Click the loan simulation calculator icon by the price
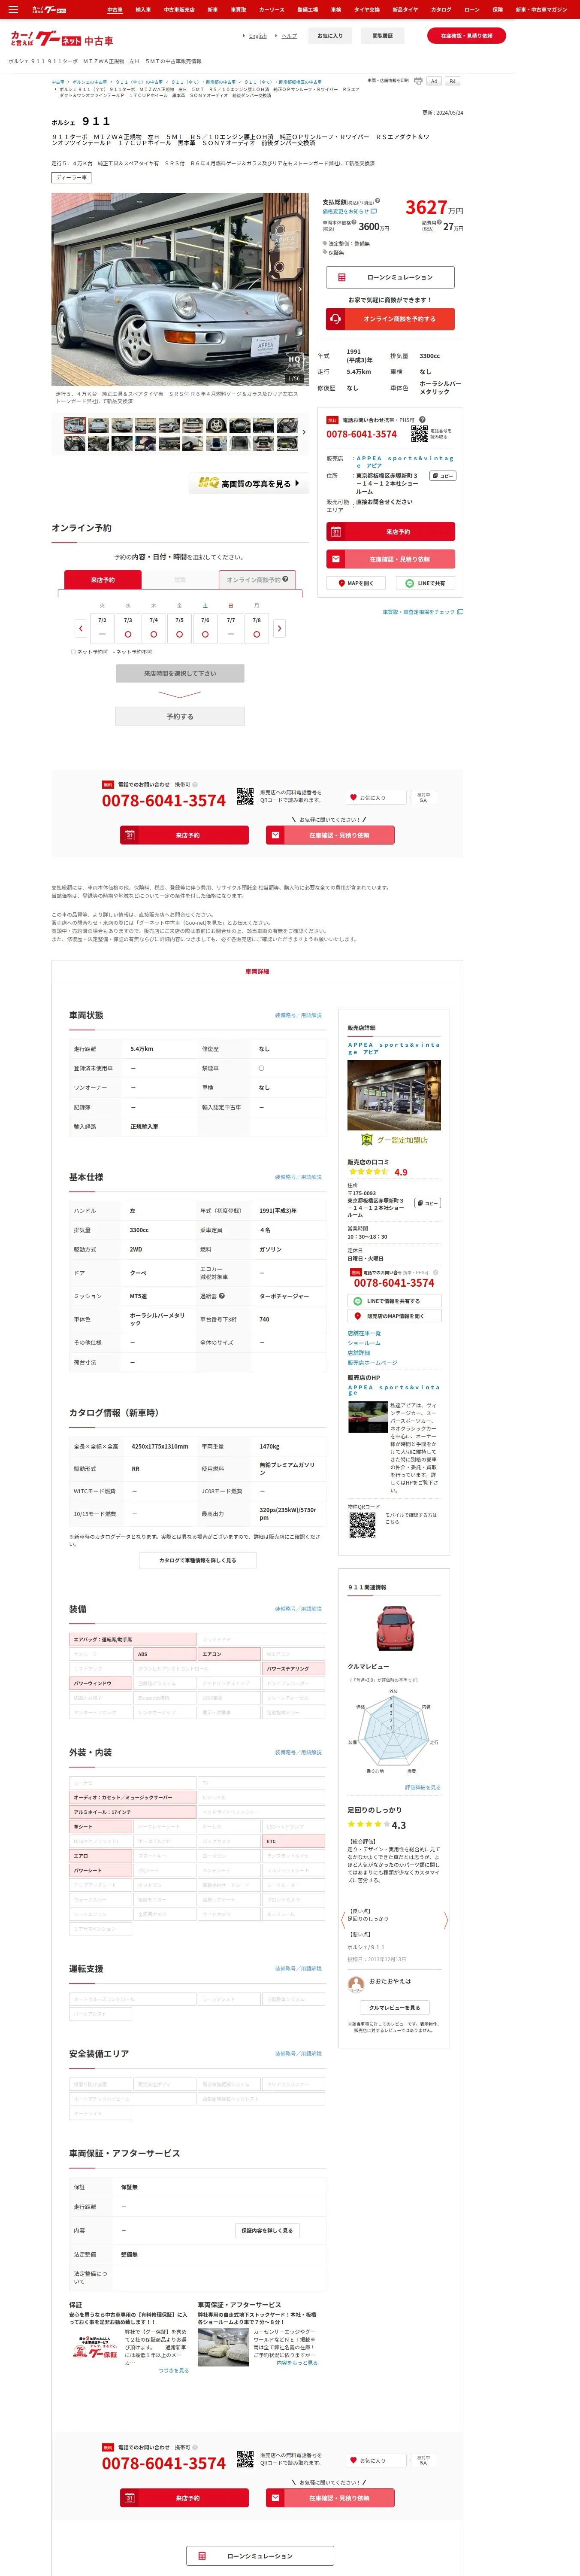580x2576 pixels. [341, 277]
